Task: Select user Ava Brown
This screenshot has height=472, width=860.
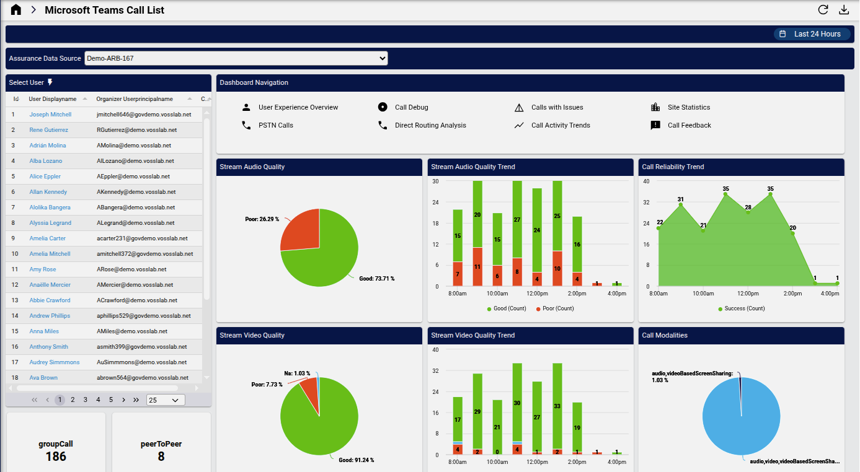Action: (43, 378)
